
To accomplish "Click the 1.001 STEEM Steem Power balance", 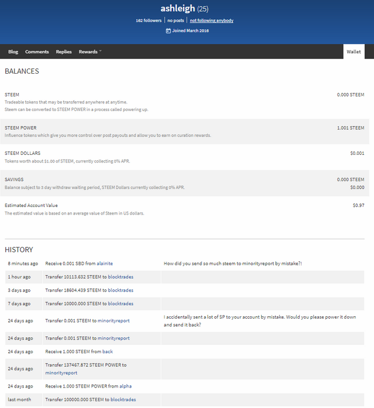I will [351, 128].
